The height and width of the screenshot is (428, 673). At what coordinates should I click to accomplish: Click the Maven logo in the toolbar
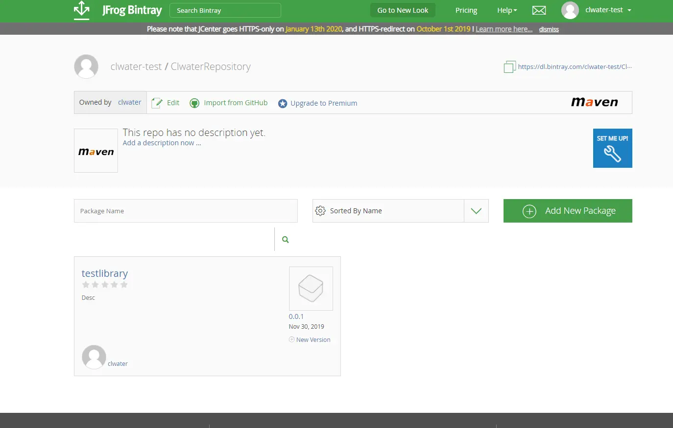pyautogui.click(x=595, y=102)
